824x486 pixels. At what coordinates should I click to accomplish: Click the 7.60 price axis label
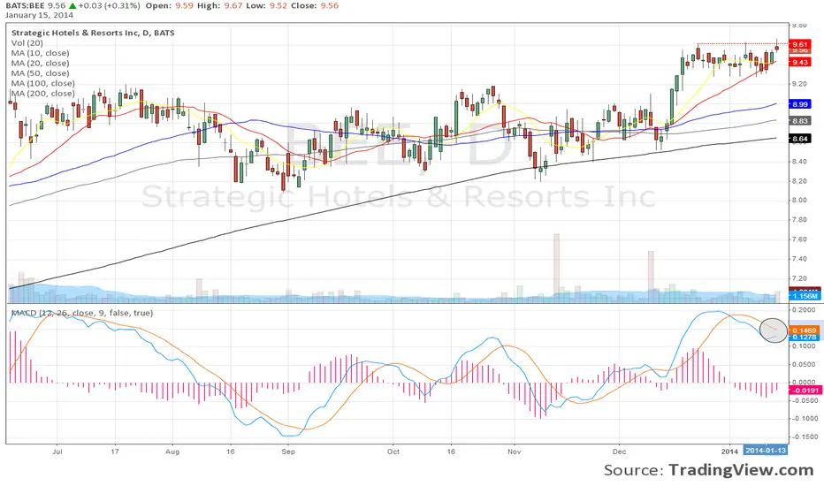799,239
